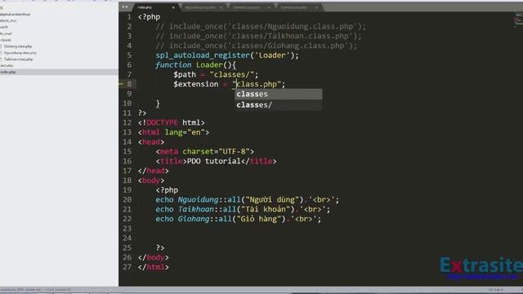
Task: Place cursor on '<?php' at line 1
Action: (x=149, y=16)
